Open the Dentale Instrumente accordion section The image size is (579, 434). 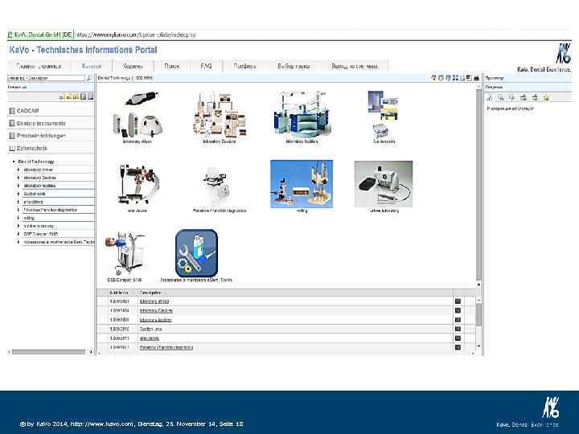tap(51, 123)
